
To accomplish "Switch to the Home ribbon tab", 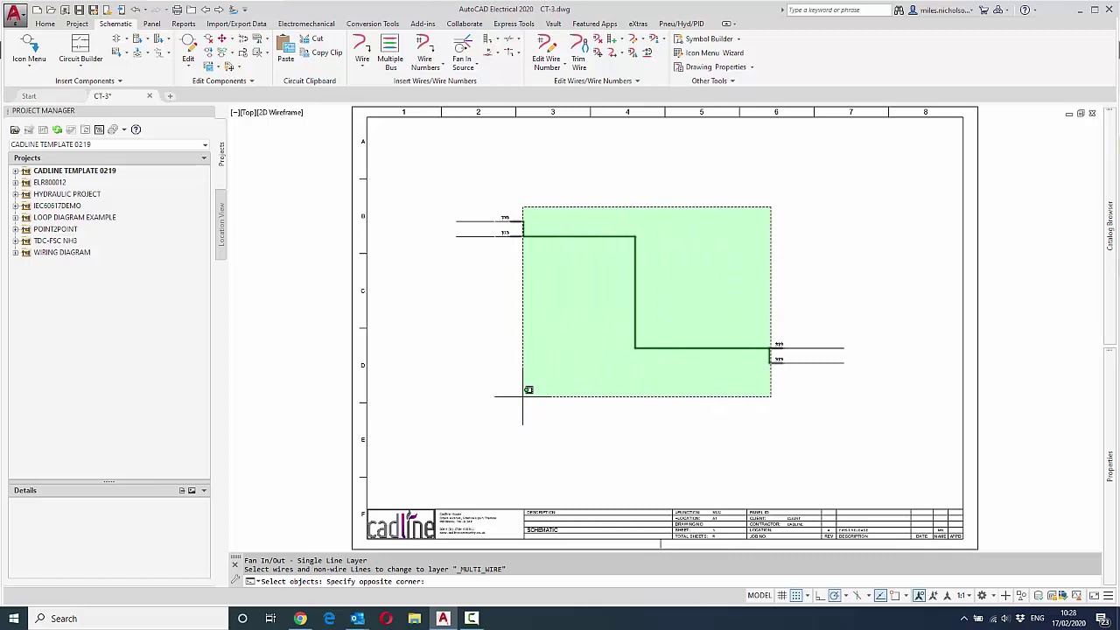I will pyautogui.click(x=45, y=24).
